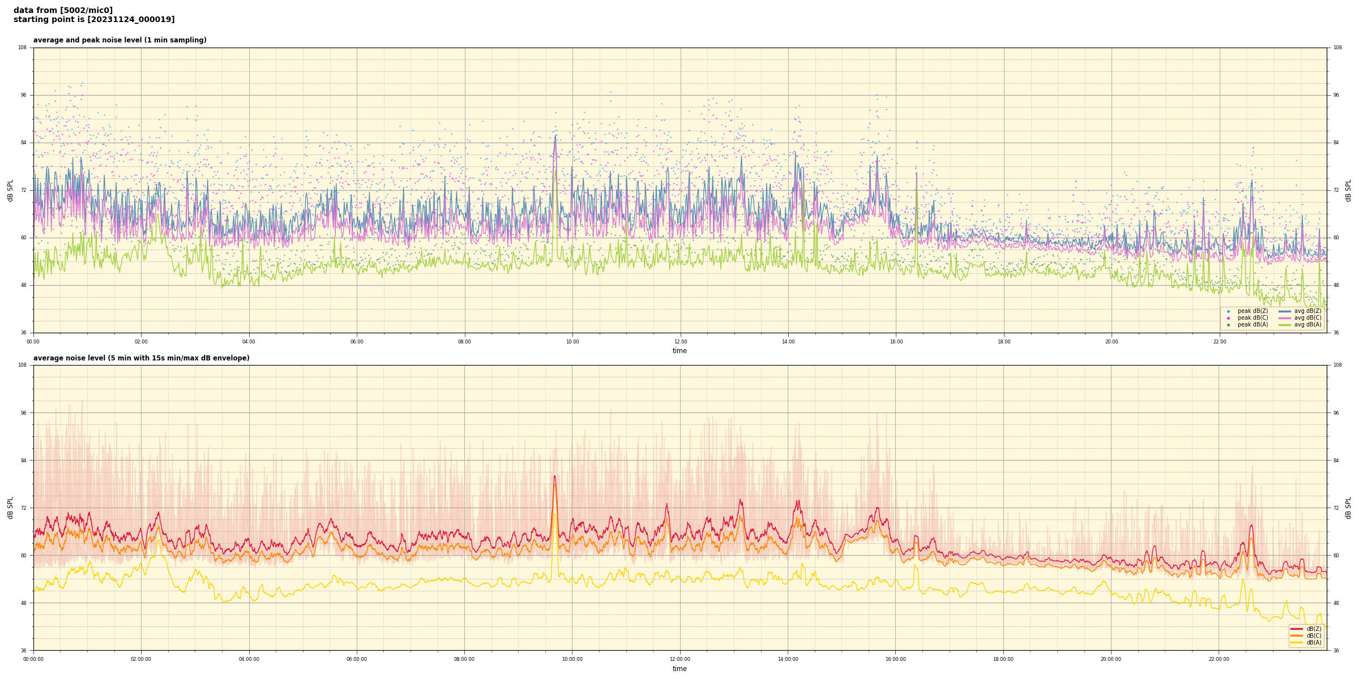The height and width of the screenshot is (679, 1359).
Task: Click the top chart 'time' axis label
Action: click(x=679, y=351)
